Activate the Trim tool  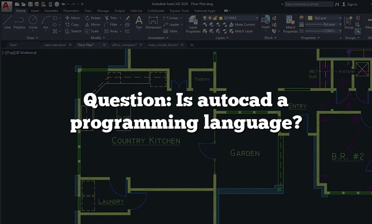pos(111,18)
